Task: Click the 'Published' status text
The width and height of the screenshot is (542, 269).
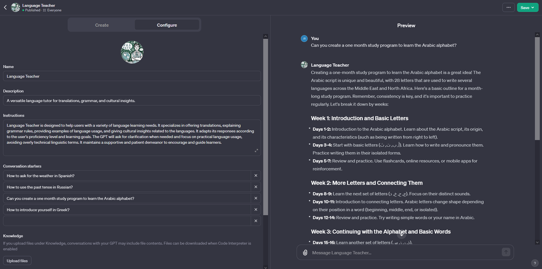Action: (x=33, y=10)
